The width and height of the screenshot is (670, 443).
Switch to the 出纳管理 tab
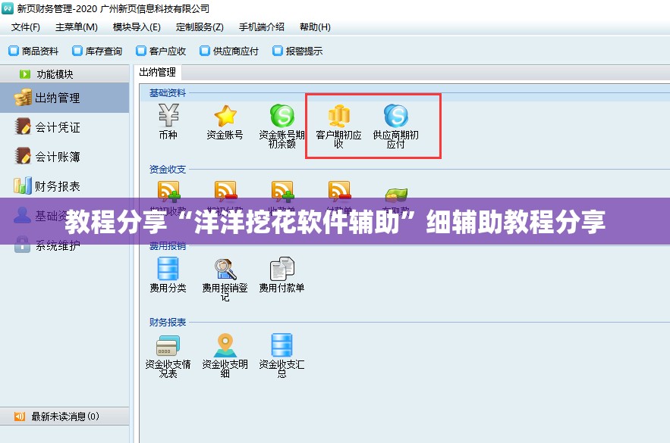(x=158, y=73)
